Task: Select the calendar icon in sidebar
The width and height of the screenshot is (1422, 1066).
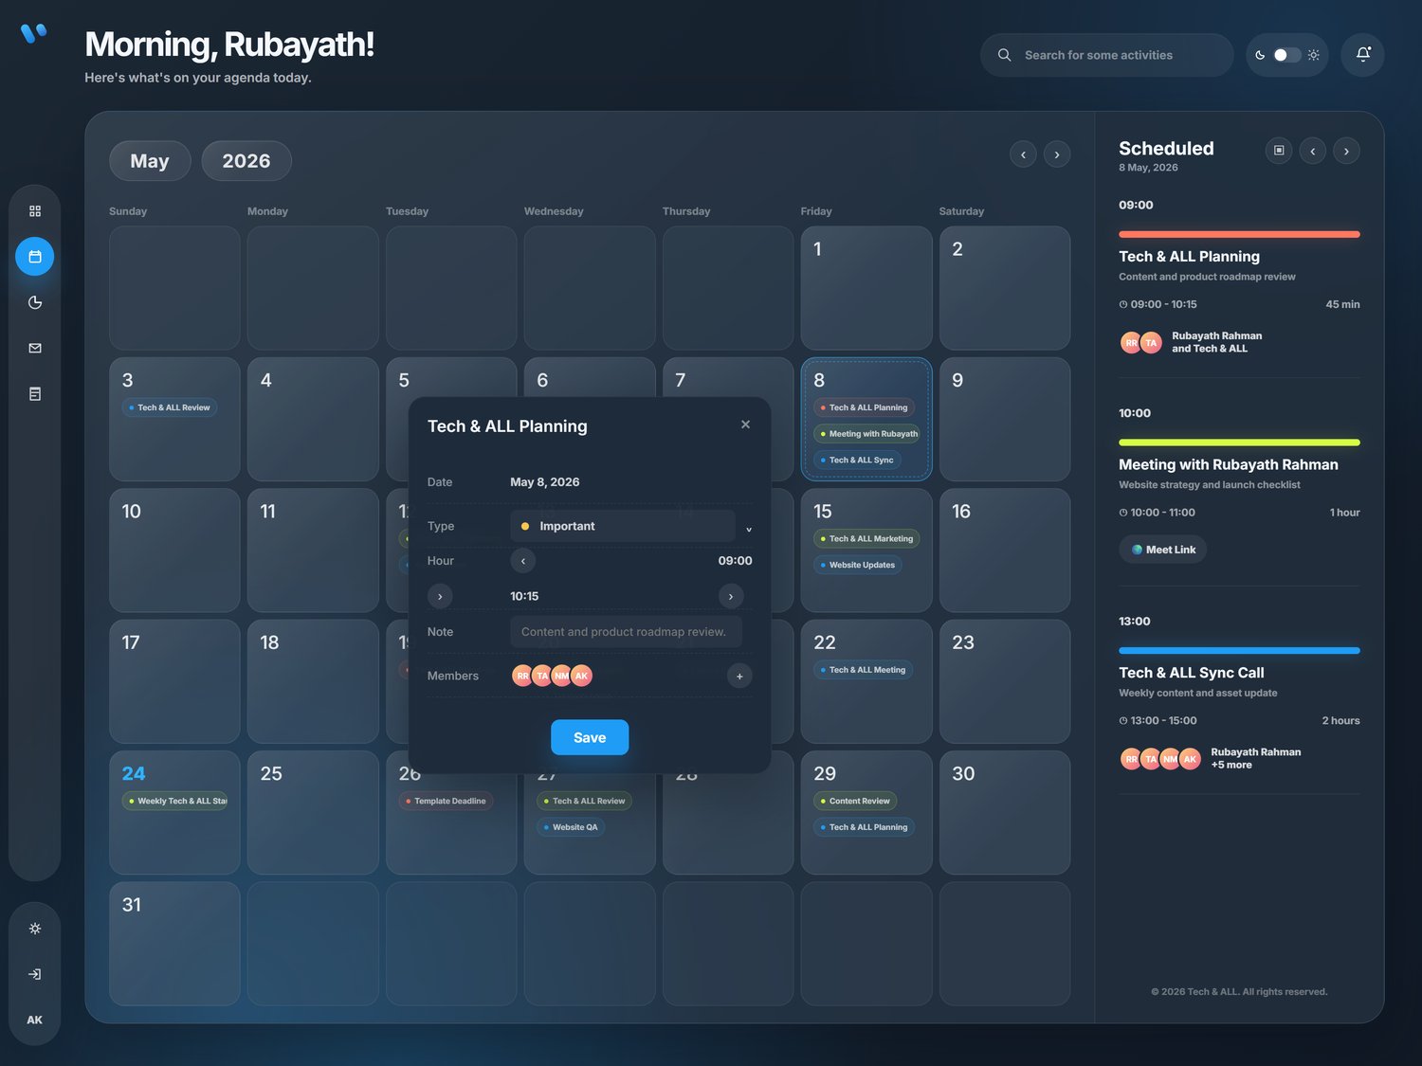Action: (x=35, y=257)
